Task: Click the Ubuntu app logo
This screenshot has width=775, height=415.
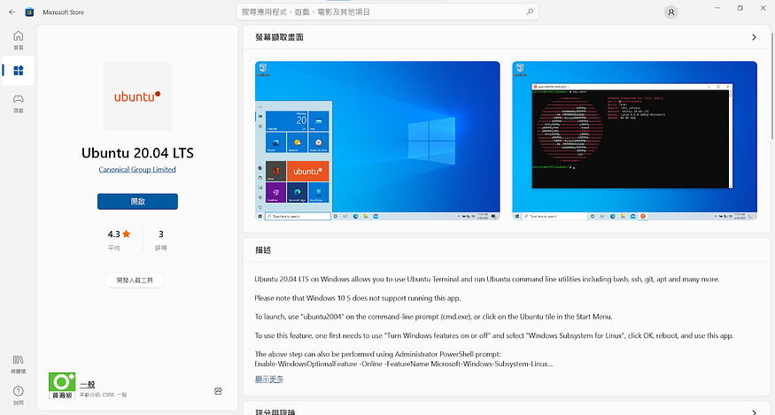Action: tap(137, 96)
